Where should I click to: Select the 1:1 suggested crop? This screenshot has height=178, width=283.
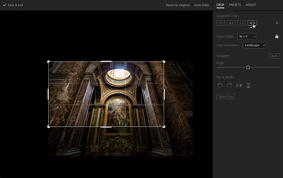point(221,23)
